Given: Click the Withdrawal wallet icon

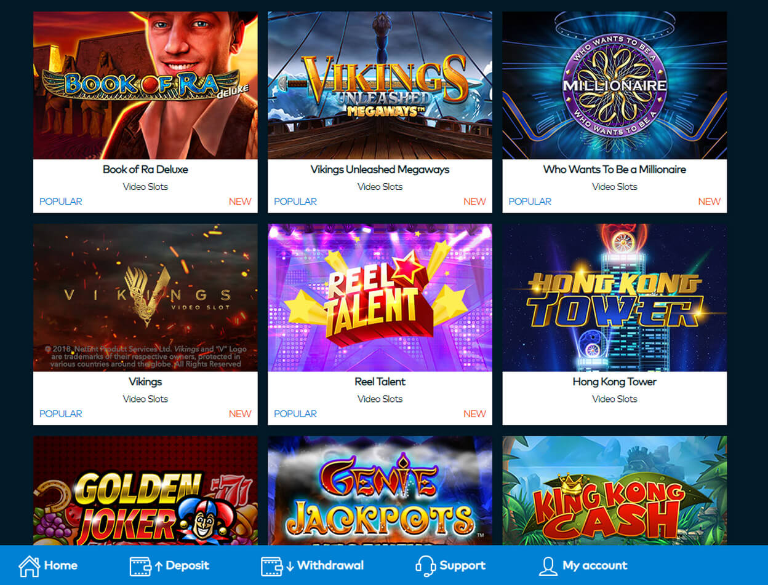Looking at the screenshot, I should [271, 566].
